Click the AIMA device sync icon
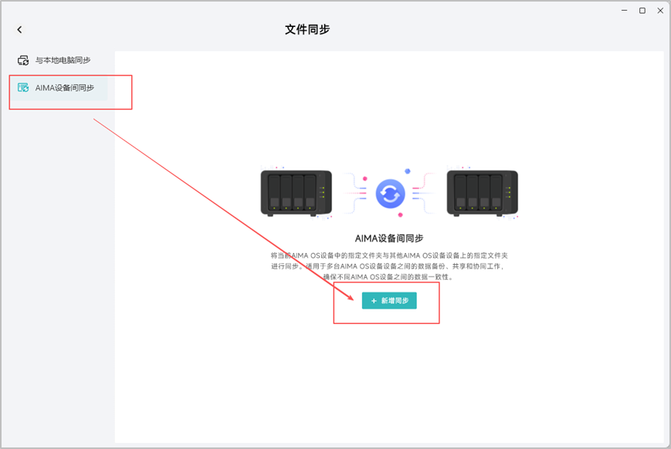Viewport: 671px width, 449px height. [23, 88]
